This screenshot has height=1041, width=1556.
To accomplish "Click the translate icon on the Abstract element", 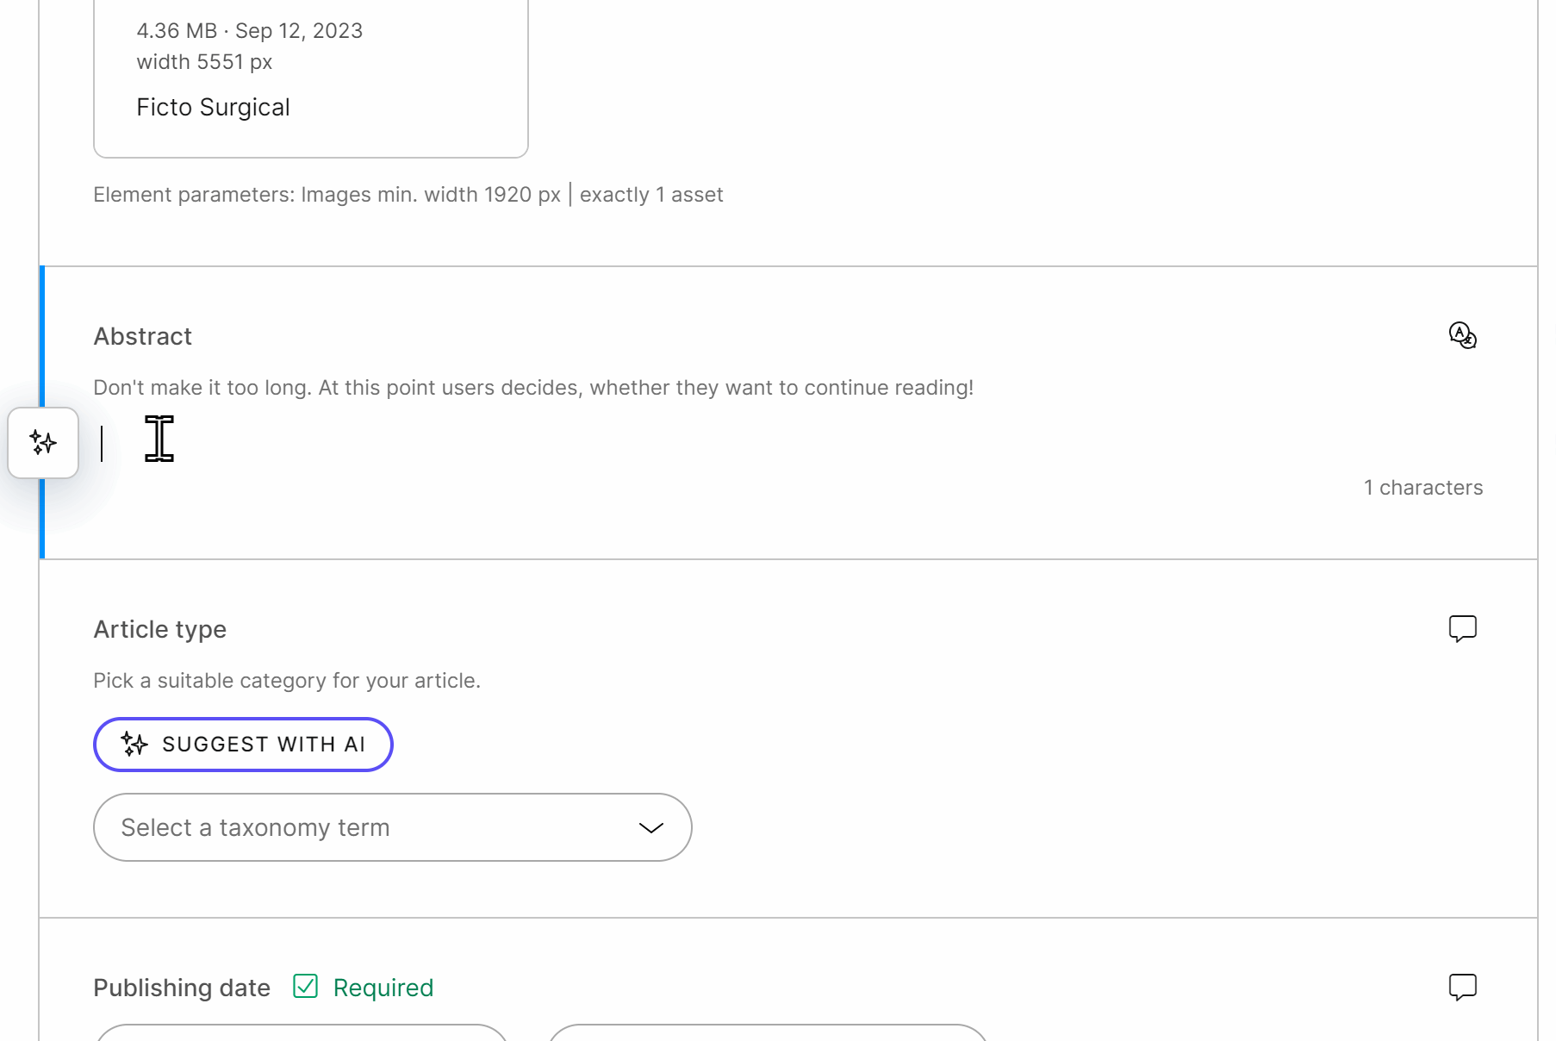I will 1462,336.
